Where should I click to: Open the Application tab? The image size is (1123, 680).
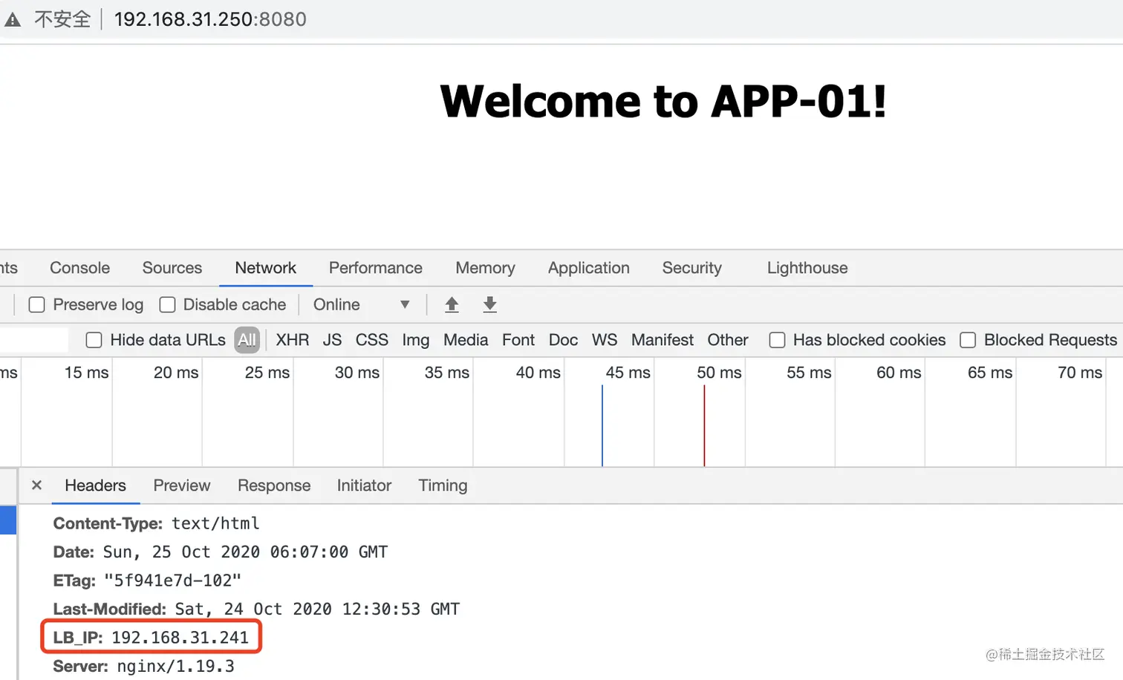point(589,268)
